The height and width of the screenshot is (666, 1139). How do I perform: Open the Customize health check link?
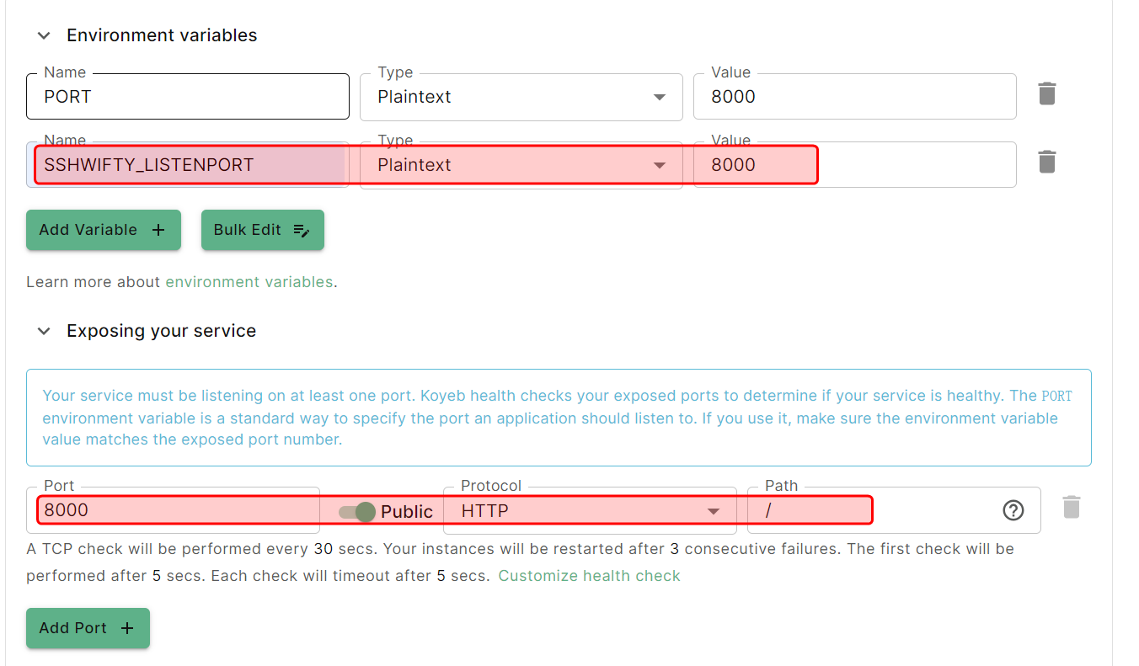coord(589,576)
